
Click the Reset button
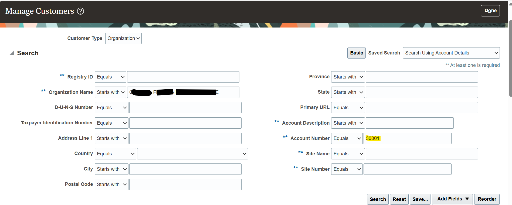point(399,199)
